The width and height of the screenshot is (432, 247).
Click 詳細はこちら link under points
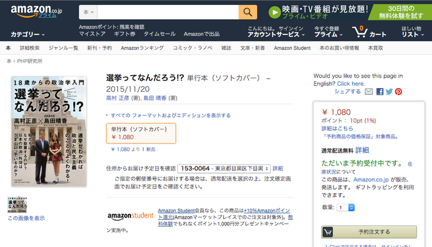337,129
